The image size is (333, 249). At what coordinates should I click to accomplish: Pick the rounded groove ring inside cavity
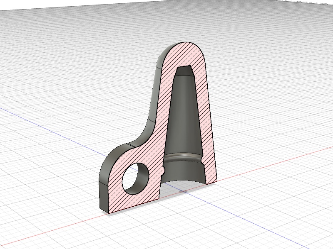pyautogui.click(x=182, y=158)
